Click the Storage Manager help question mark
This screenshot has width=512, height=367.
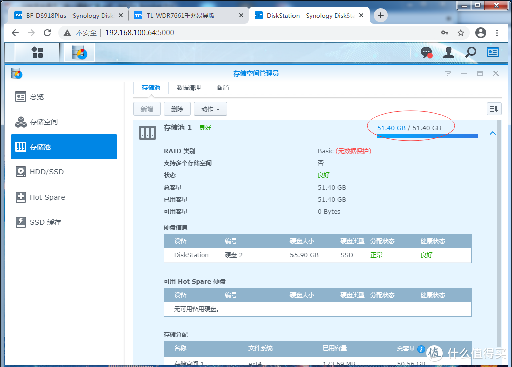coord(448,74)
